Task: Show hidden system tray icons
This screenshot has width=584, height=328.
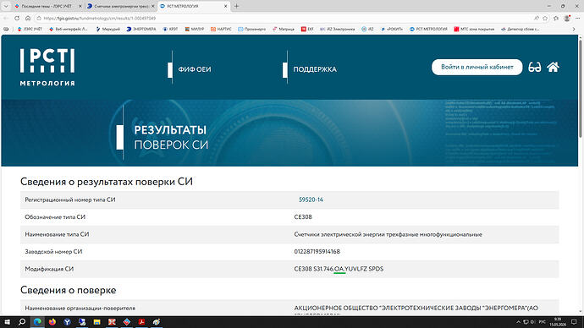Action: (518, 322)
